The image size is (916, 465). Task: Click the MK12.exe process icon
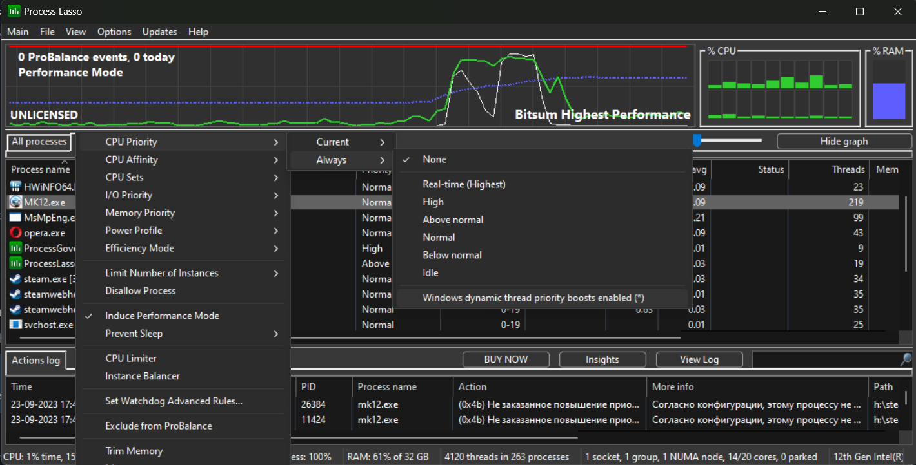(16, 202)
